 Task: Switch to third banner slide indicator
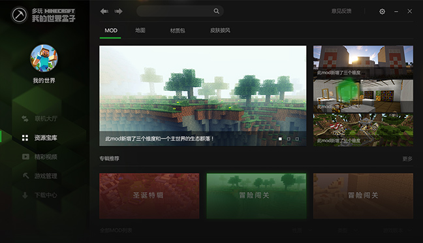tap(297, 138)
